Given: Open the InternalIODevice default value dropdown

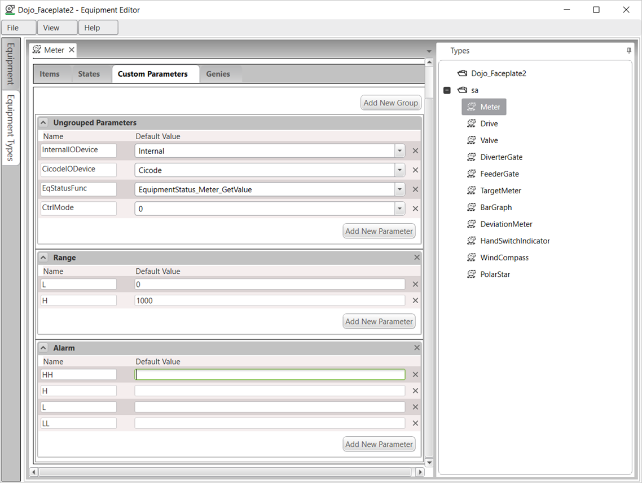Looking at the screenshot, I should tap(399, 151).
